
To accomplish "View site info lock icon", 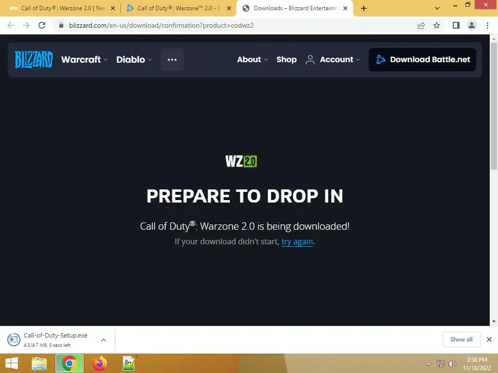I will (61, 25).
